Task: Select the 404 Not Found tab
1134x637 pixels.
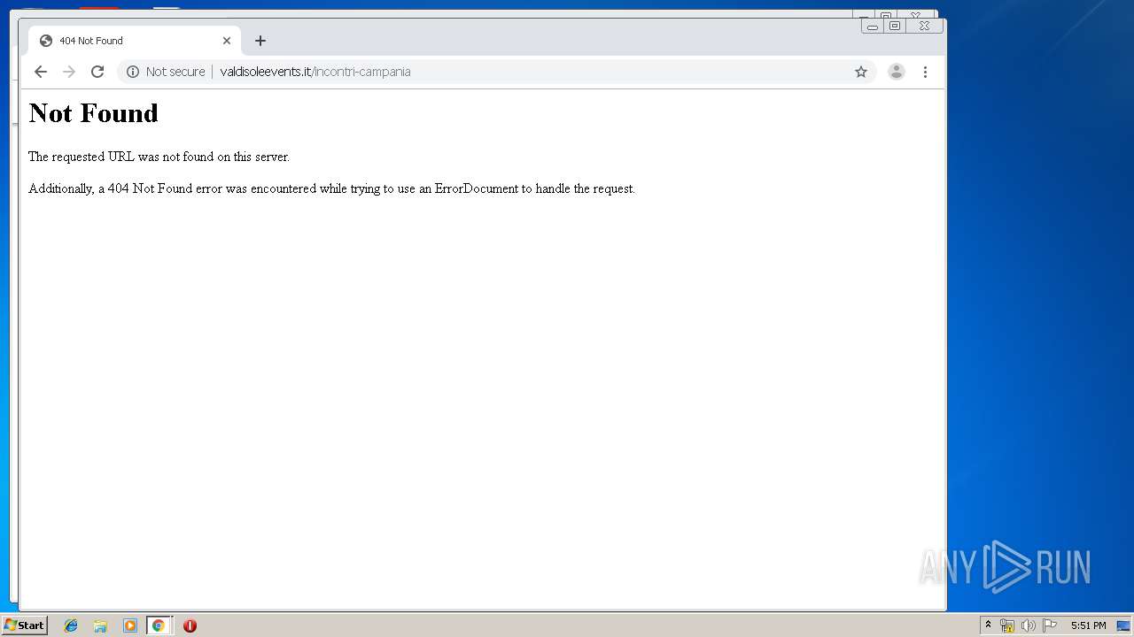Action: 135,41
